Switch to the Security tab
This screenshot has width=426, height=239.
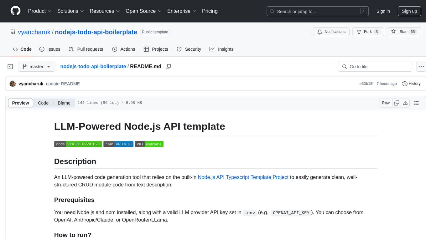189,49
